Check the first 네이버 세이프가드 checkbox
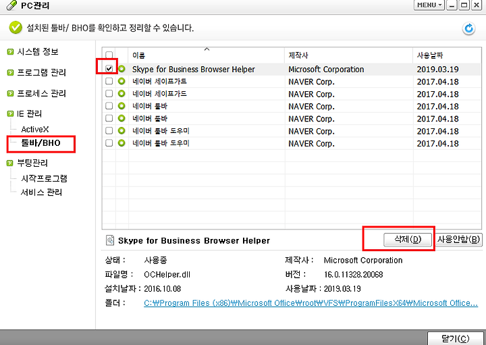Screen dimensions: 486x345 (x=109, y=81)
